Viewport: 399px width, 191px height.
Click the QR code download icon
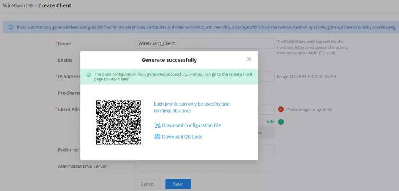(157, 137)
